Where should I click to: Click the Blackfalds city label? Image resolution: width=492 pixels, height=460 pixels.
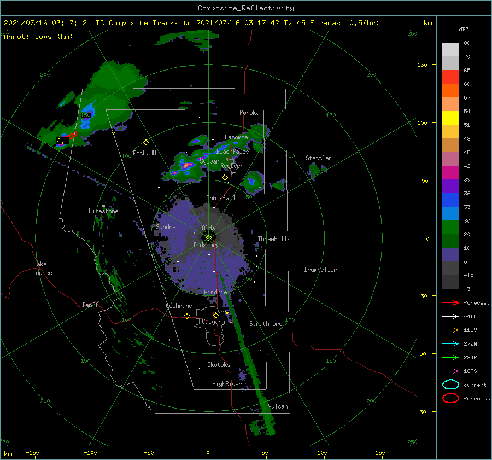point(232,152)
